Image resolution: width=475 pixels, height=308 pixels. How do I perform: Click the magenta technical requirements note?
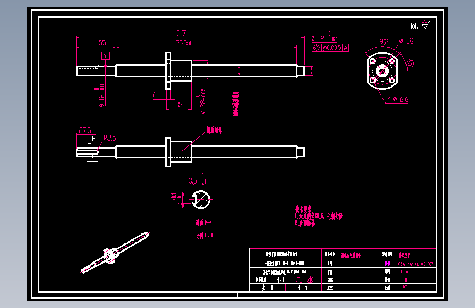point(319,216)
